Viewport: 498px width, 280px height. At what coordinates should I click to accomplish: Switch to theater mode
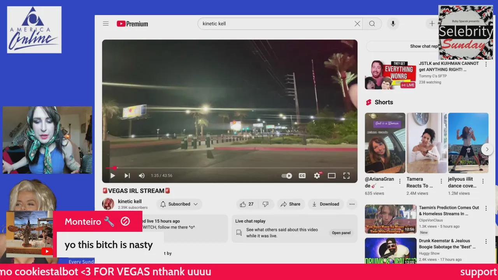coord(331,176)
